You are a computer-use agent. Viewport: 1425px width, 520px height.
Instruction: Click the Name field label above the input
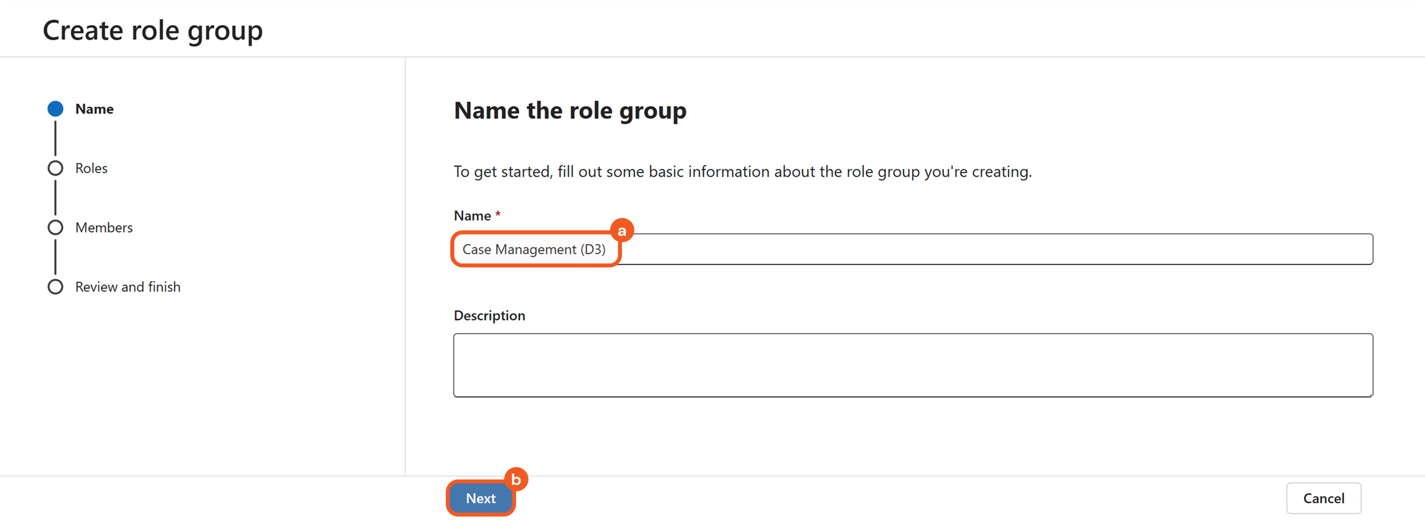[x=472, y=216]
